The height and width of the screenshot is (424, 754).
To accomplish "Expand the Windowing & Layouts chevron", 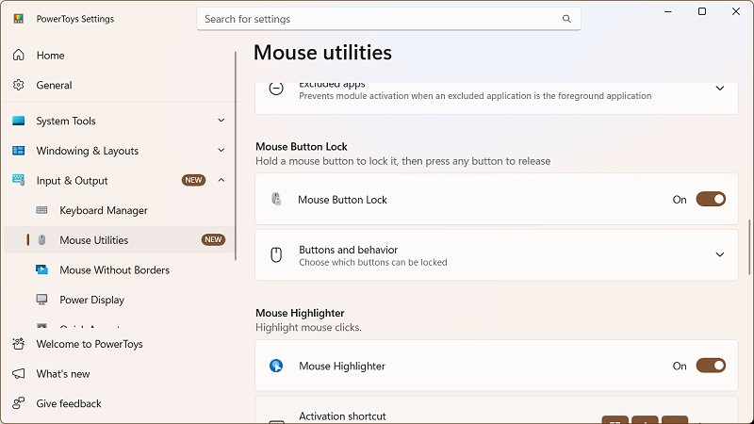I will (x=221, y=150).
